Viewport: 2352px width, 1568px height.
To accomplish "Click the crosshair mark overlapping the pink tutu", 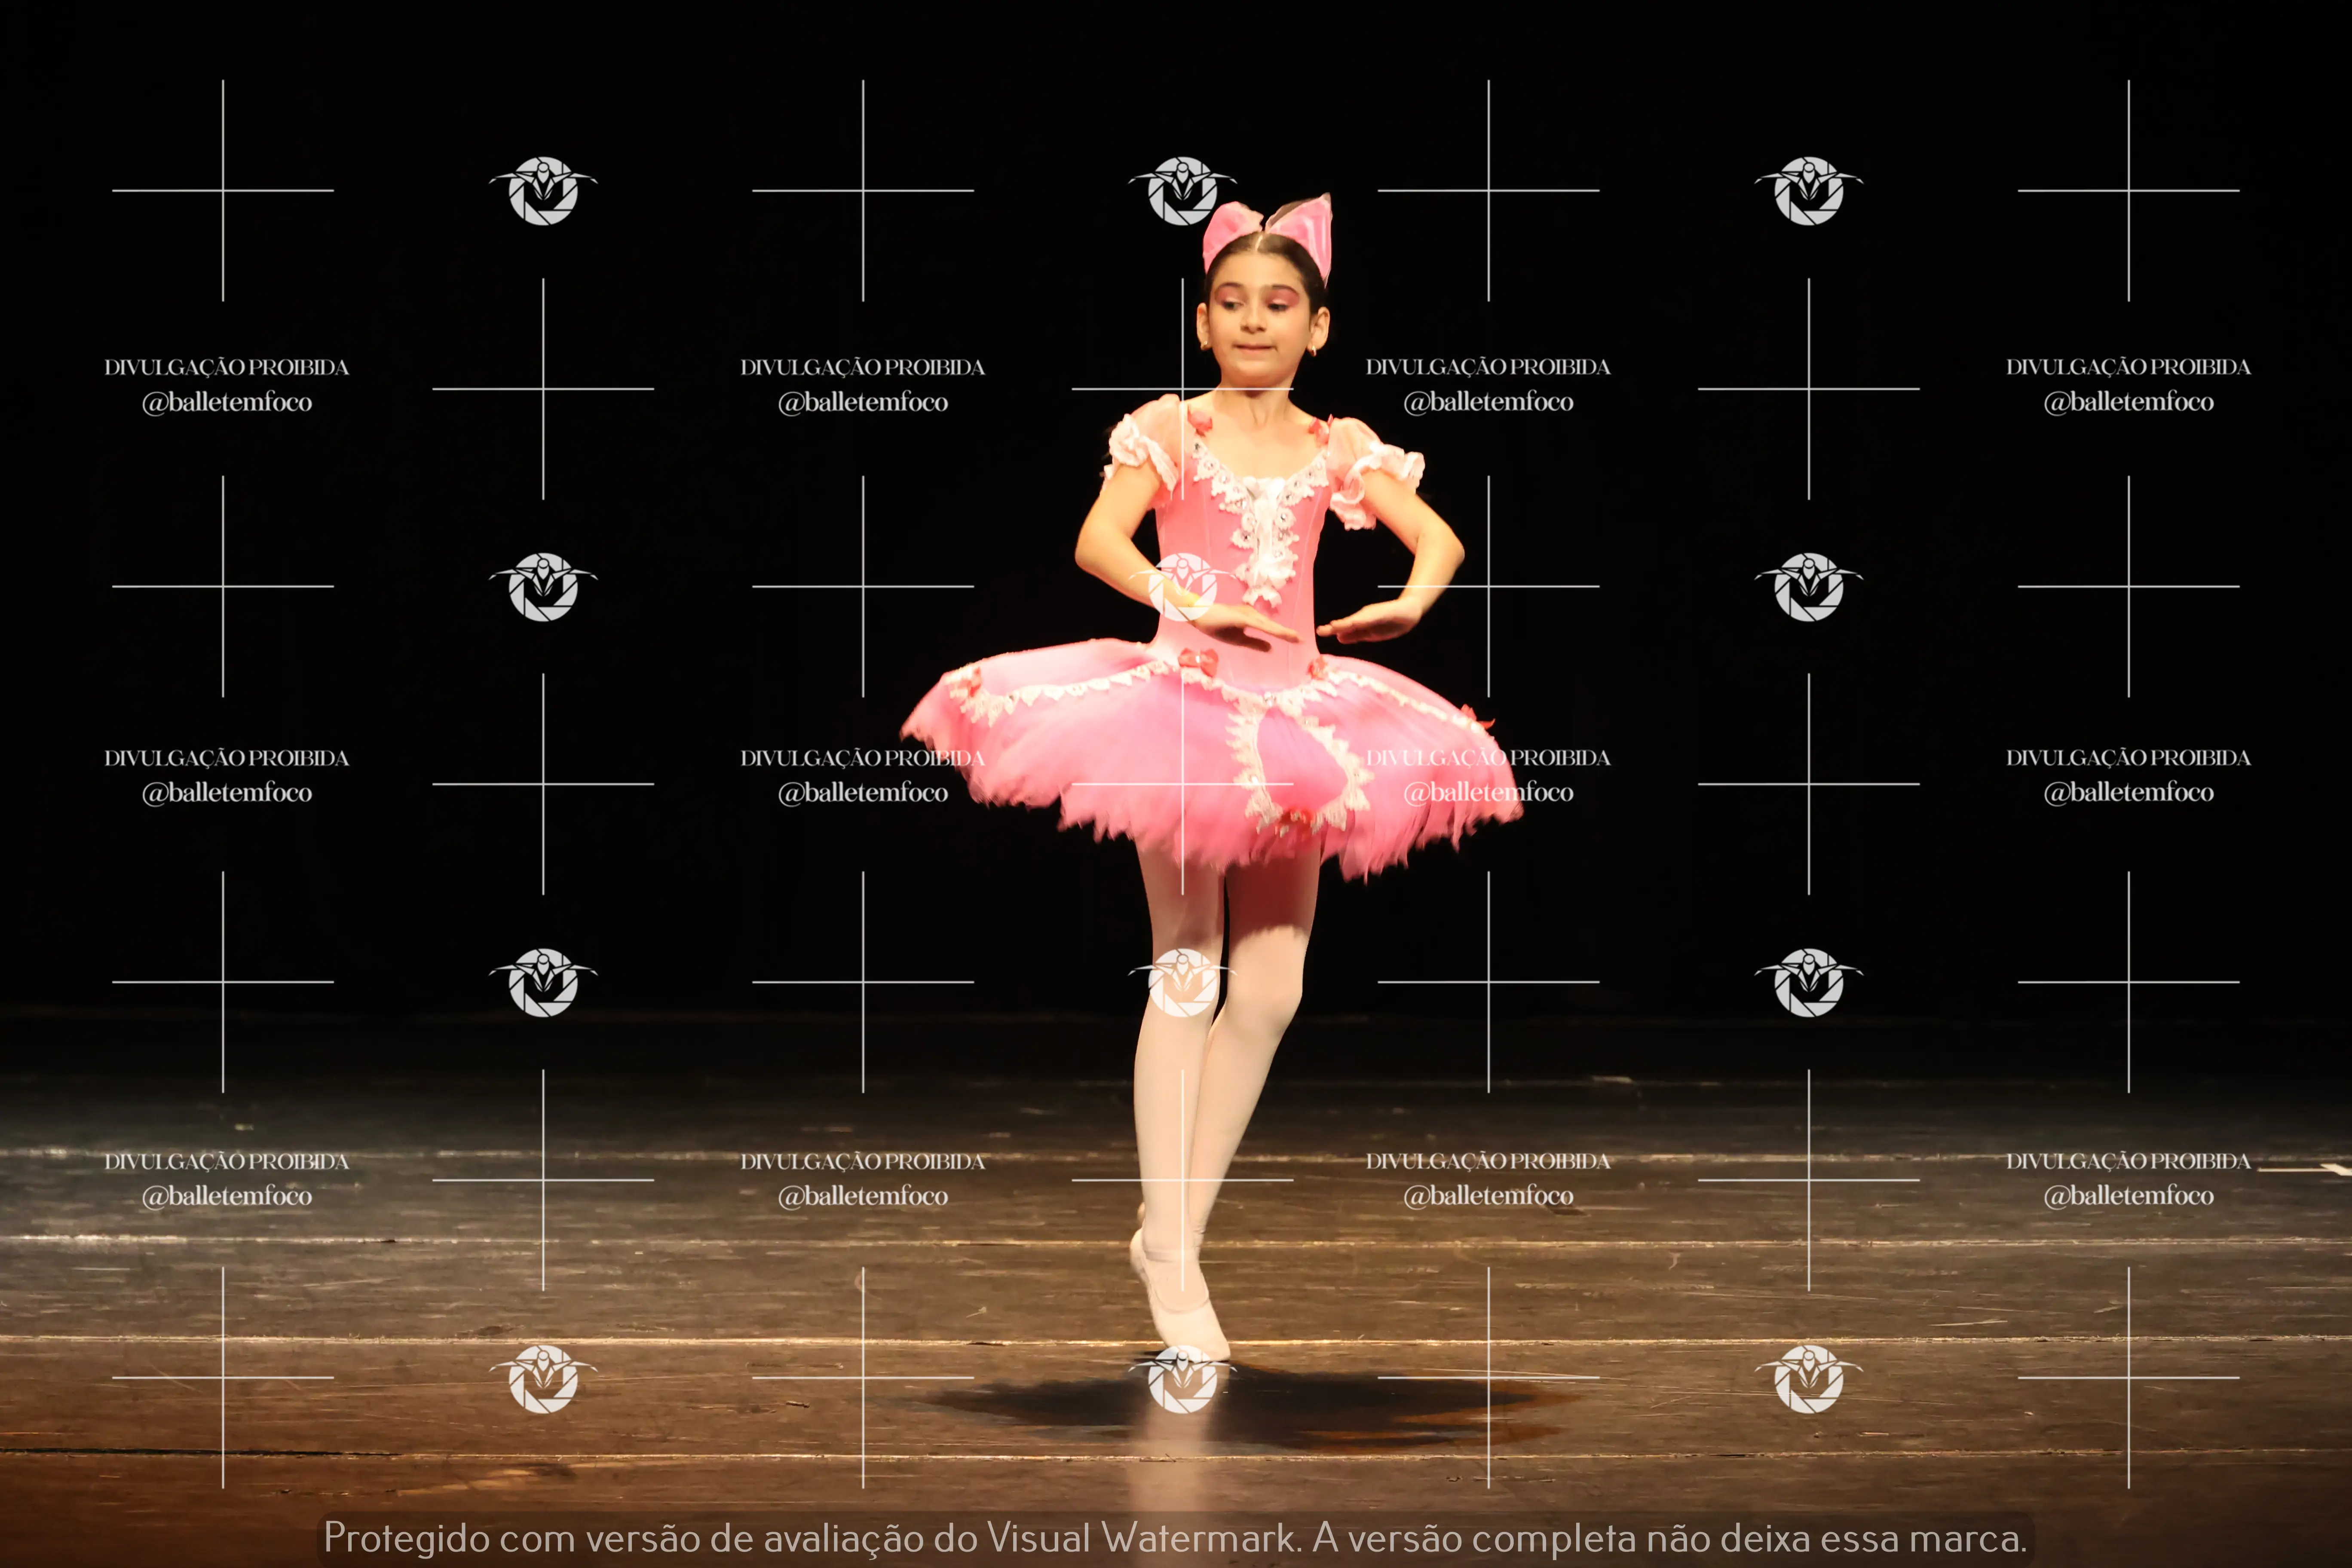I will (1182, 784).
